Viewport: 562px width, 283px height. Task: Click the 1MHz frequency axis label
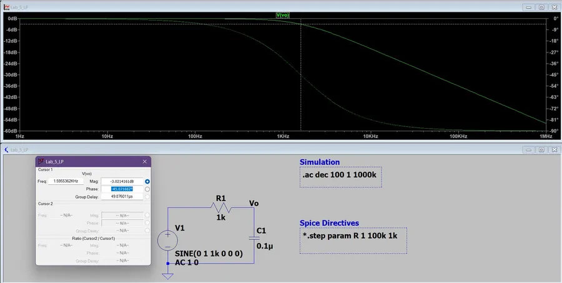tap(546, 137)
